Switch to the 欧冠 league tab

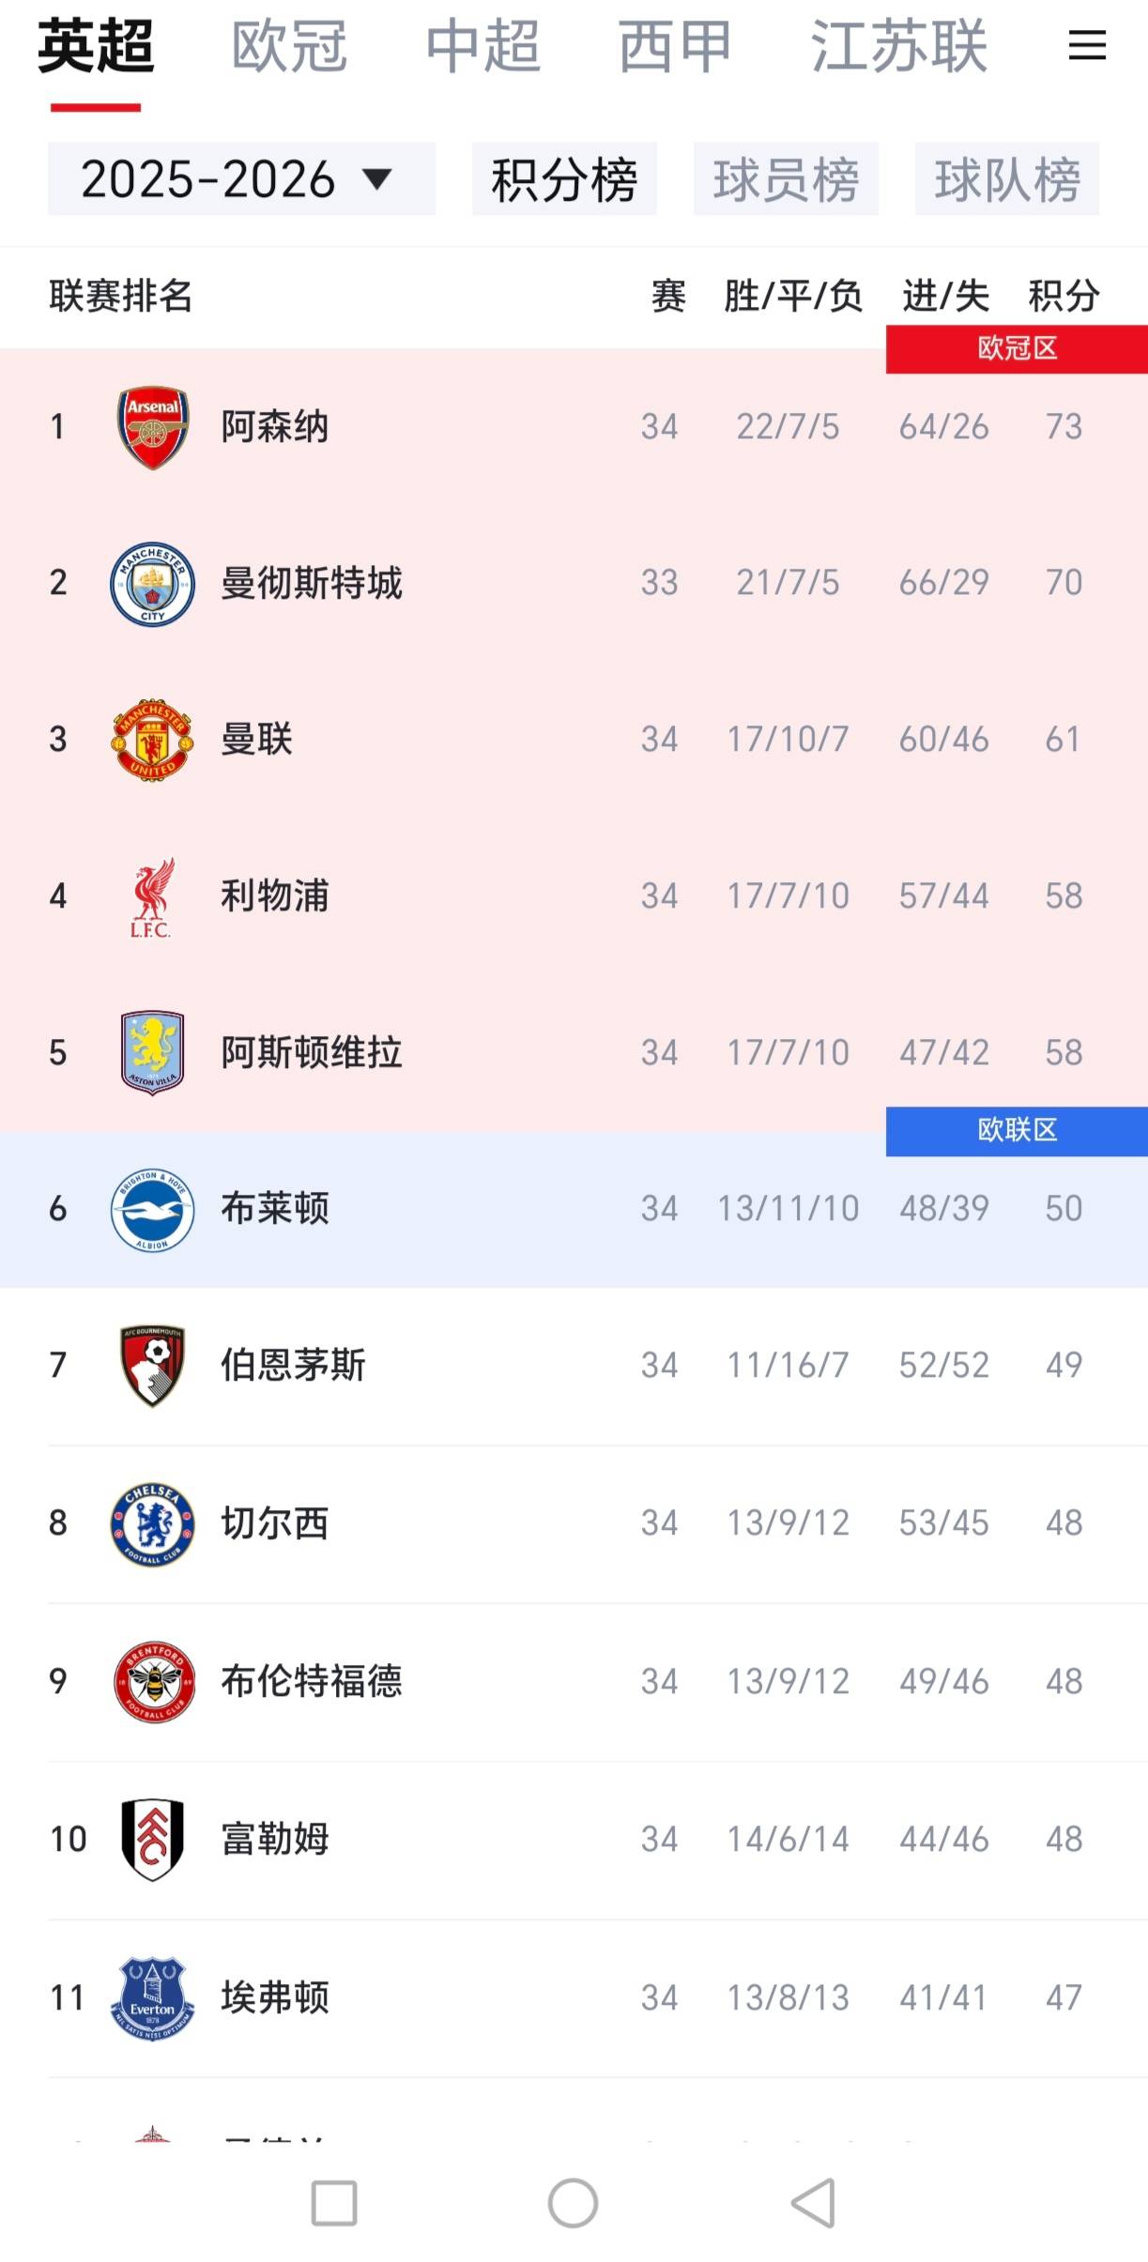pos(289,45)
